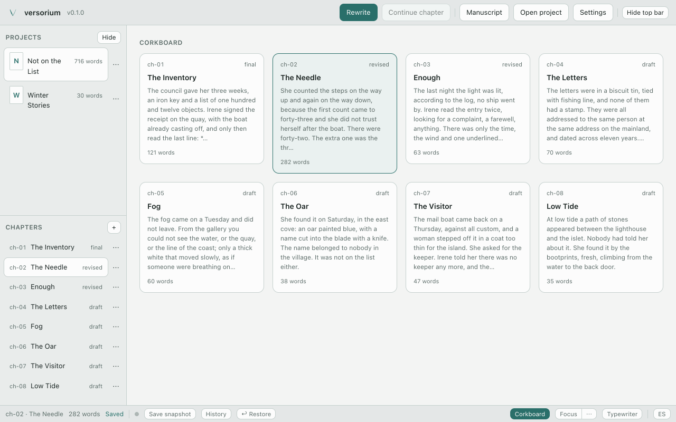This screenshot has height=422, width=676.
Task: Switch to Corkboard view mode
Action: (x=530, y=414)
